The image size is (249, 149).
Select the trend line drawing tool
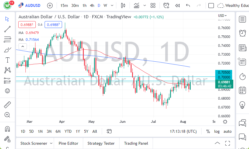(7, 29)
